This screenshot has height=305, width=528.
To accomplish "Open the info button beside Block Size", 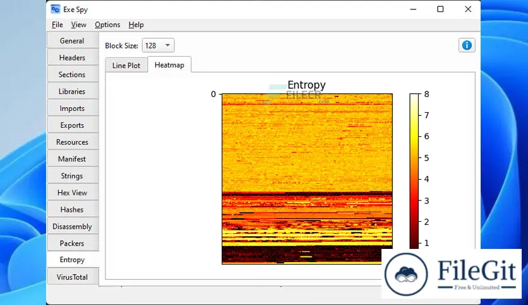I will pyautogui.click(x=467, y=45).
